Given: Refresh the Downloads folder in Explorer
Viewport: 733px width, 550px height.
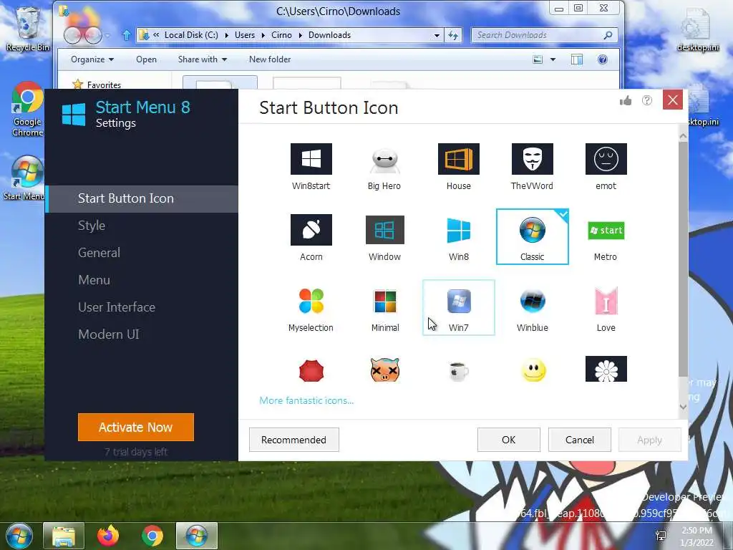Looking at the screenshot, I should 453,35.
